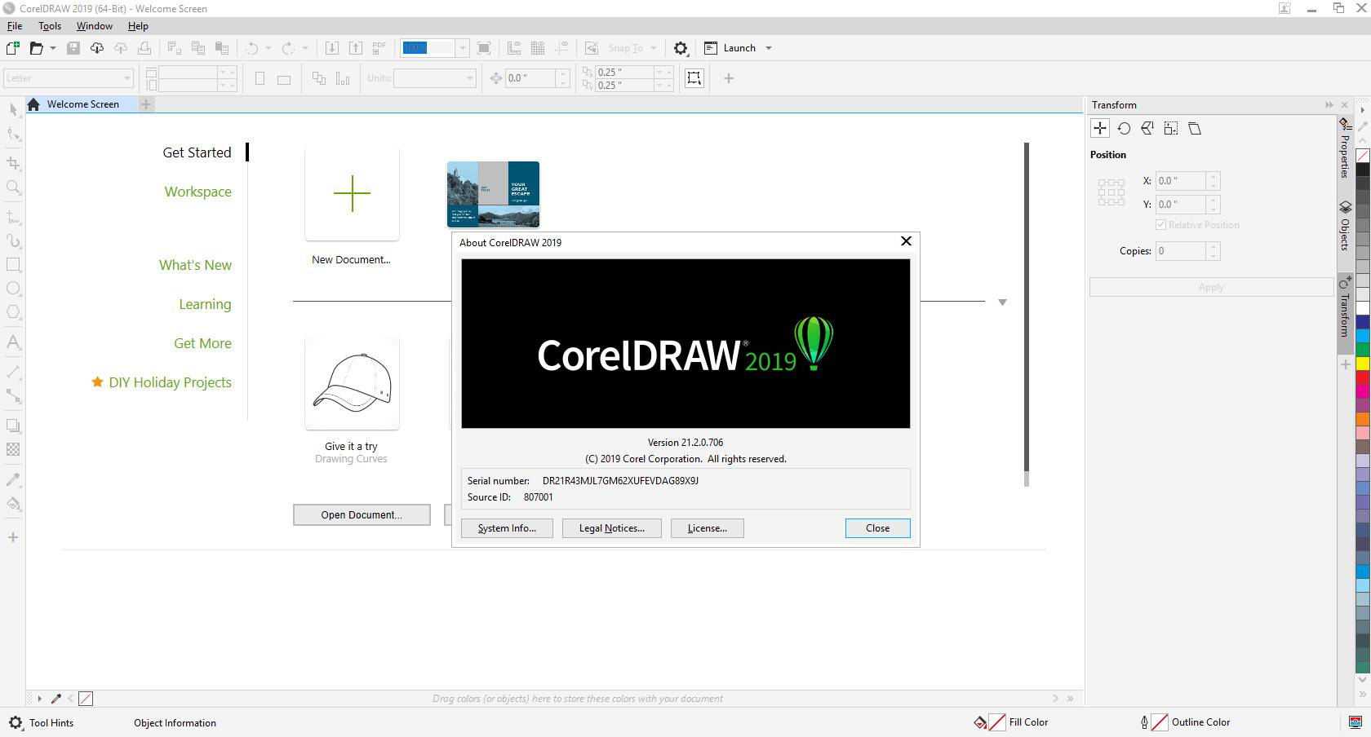Open the Properties docker tab
This screenshot has height=737, width=1371.
[1345, 148]
